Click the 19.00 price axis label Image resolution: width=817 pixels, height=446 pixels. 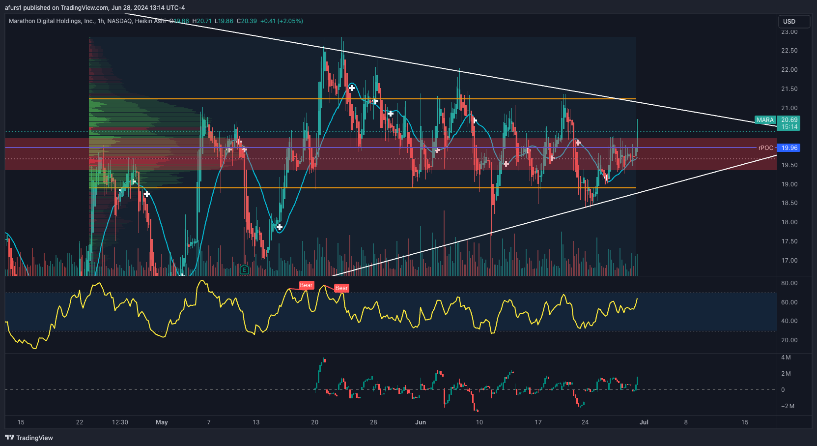click(x=789, y=184)
